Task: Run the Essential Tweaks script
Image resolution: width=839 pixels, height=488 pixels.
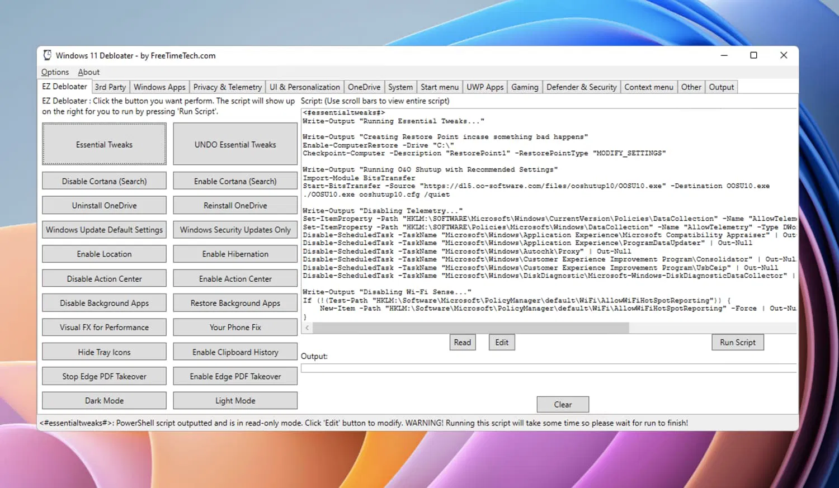Action: [x=104, y=144]
